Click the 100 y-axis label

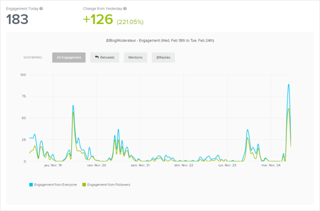tap(23, 75)
